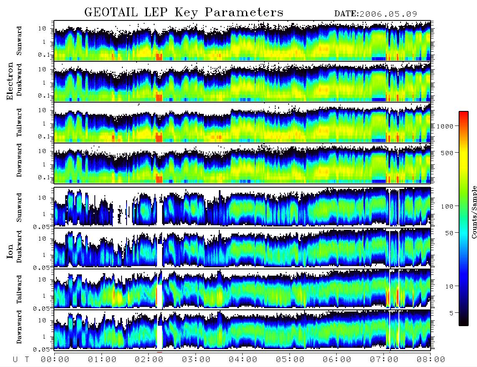
Task: Click the 00:00 time tick label
Action: click(55, 359)
